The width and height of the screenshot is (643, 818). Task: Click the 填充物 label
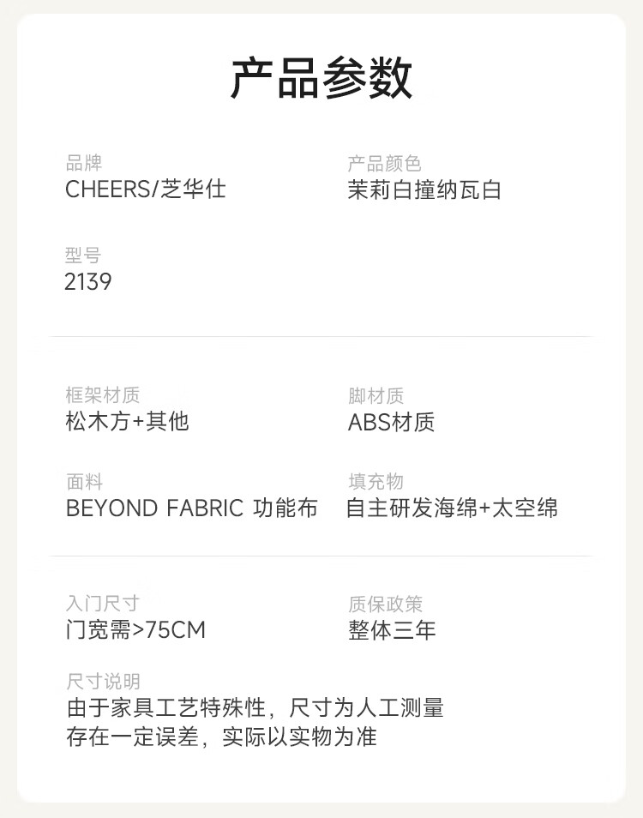coord(376,482)
